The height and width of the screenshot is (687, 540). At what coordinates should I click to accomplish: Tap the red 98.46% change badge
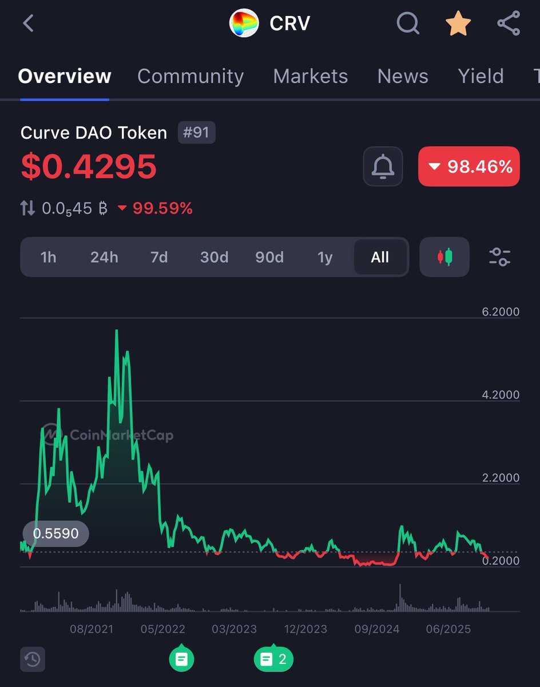(x=469, y=167)
